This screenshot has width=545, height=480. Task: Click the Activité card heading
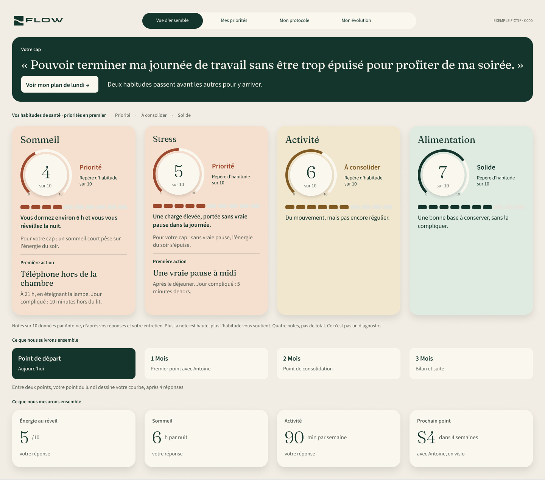tap(302, 140)
